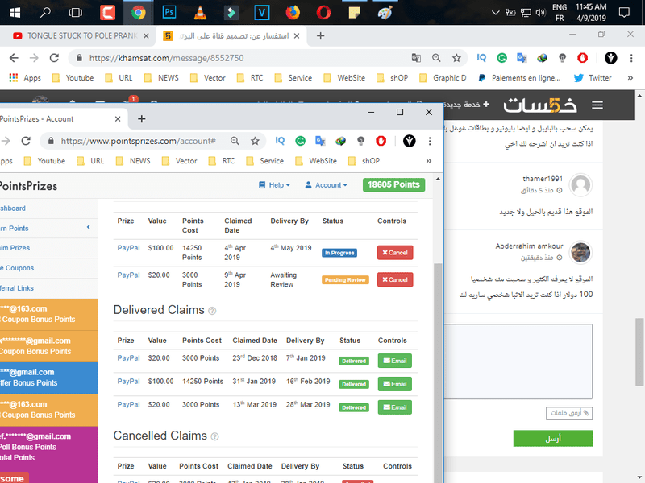Click the help icon beside Delivered Claims
Screen dimensions: 645x483
(213, 311)
